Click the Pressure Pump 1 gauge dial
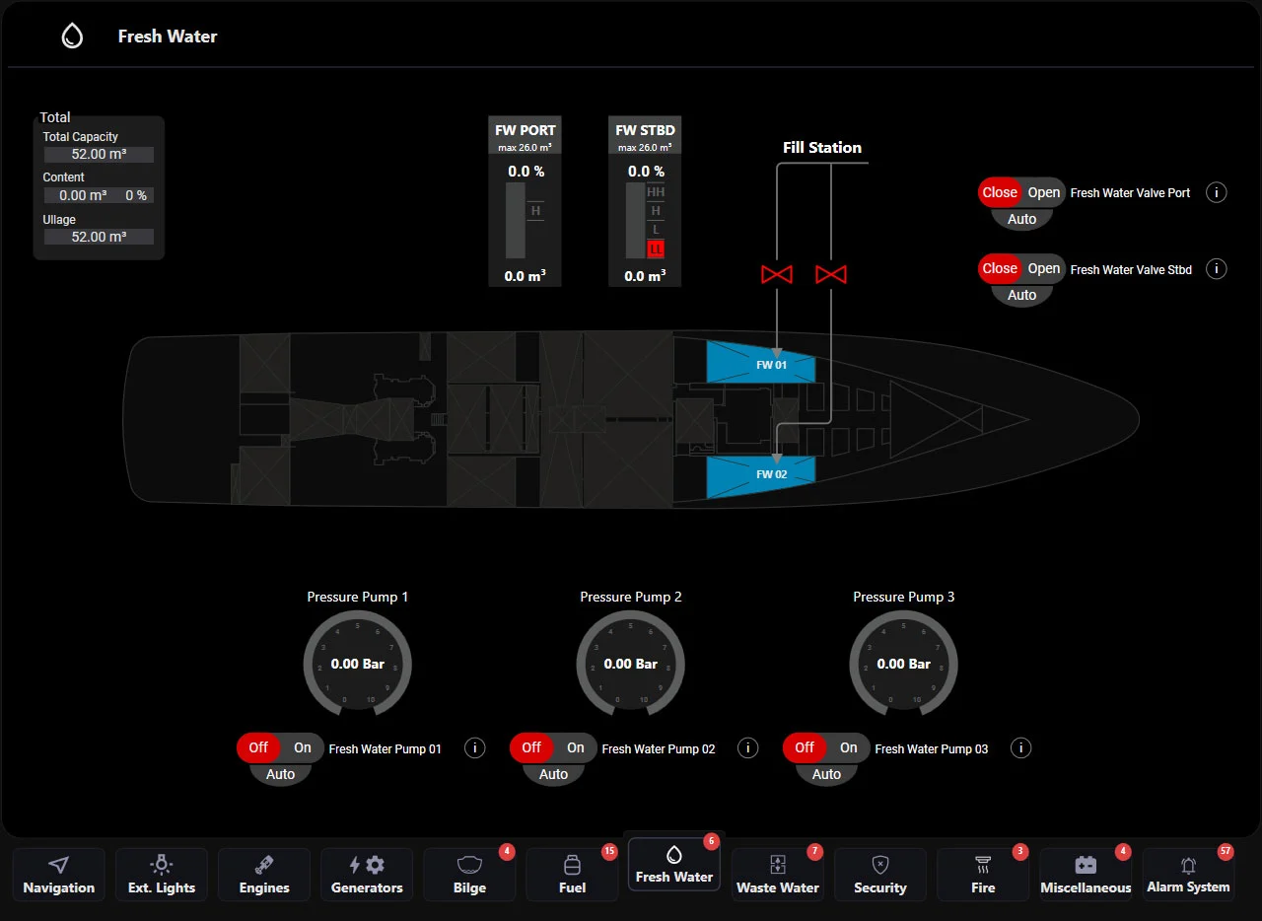1262x921 pixels. pyautogui.click(x=358, y=664)
